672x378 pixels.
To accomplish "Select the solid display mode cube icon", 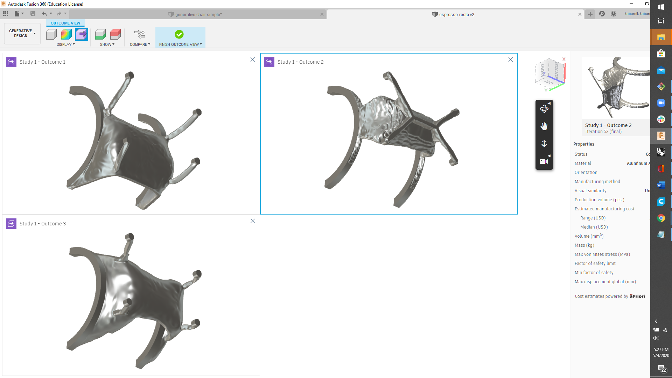I will point(51,34).
